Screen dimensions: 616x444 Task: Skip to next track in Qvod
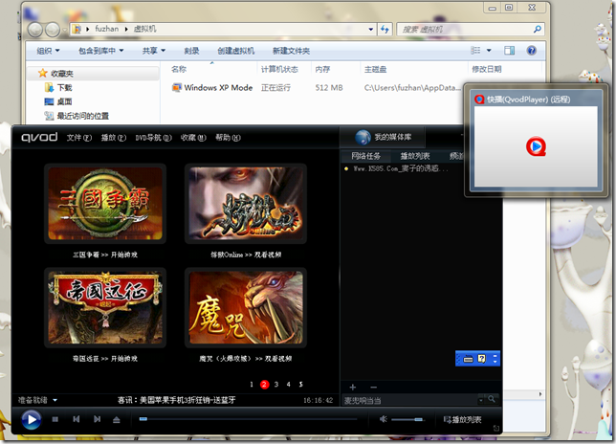[x=97, y=419]
